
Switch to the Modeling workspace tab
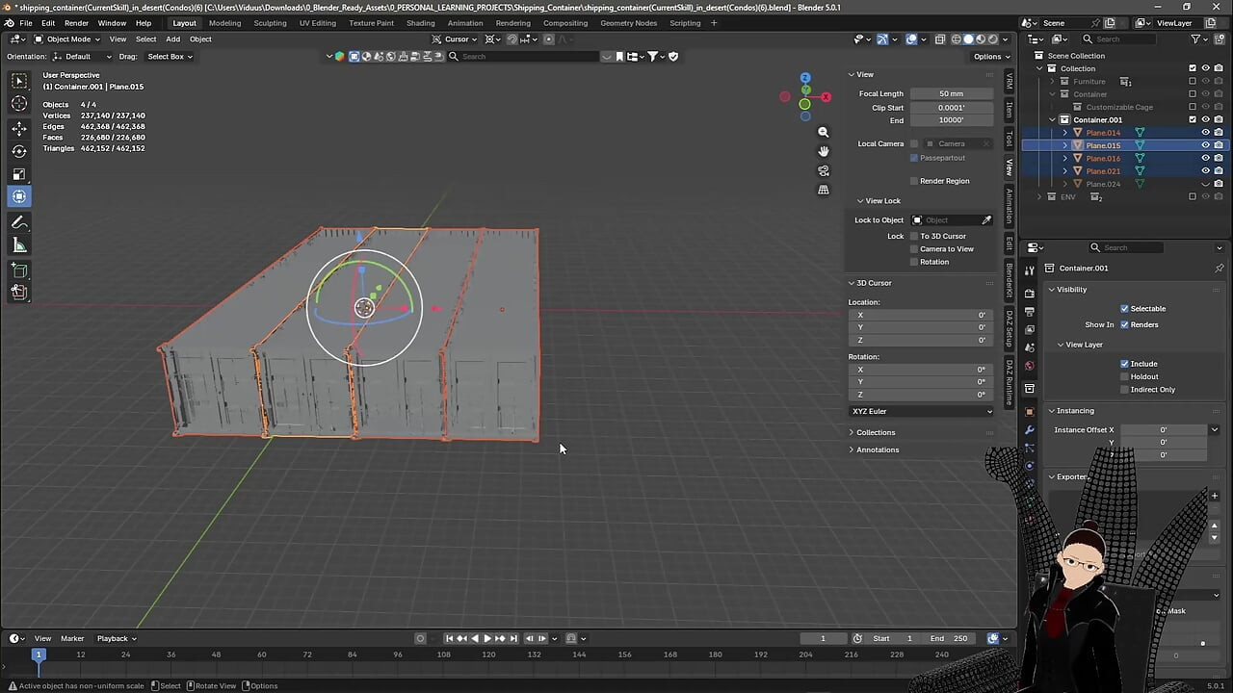point(225,23)
